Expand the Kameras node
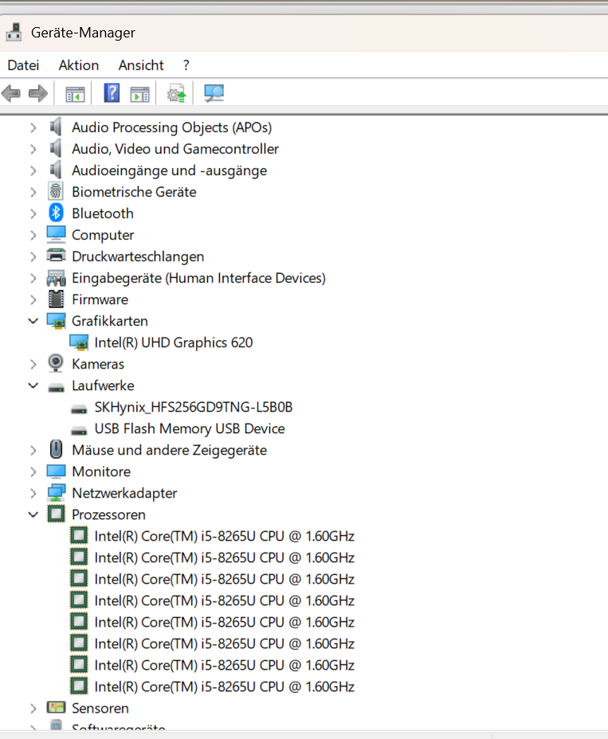 click(33, 364)
